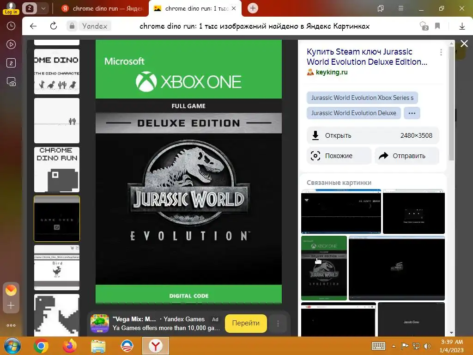This screenshot has height=355, width=473.
Task: Launch Google Chrome from the taskbar
Action: 41,346
